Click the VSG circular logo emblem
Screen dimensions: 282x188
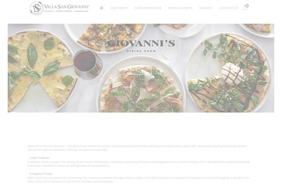(x=37, y=8)
